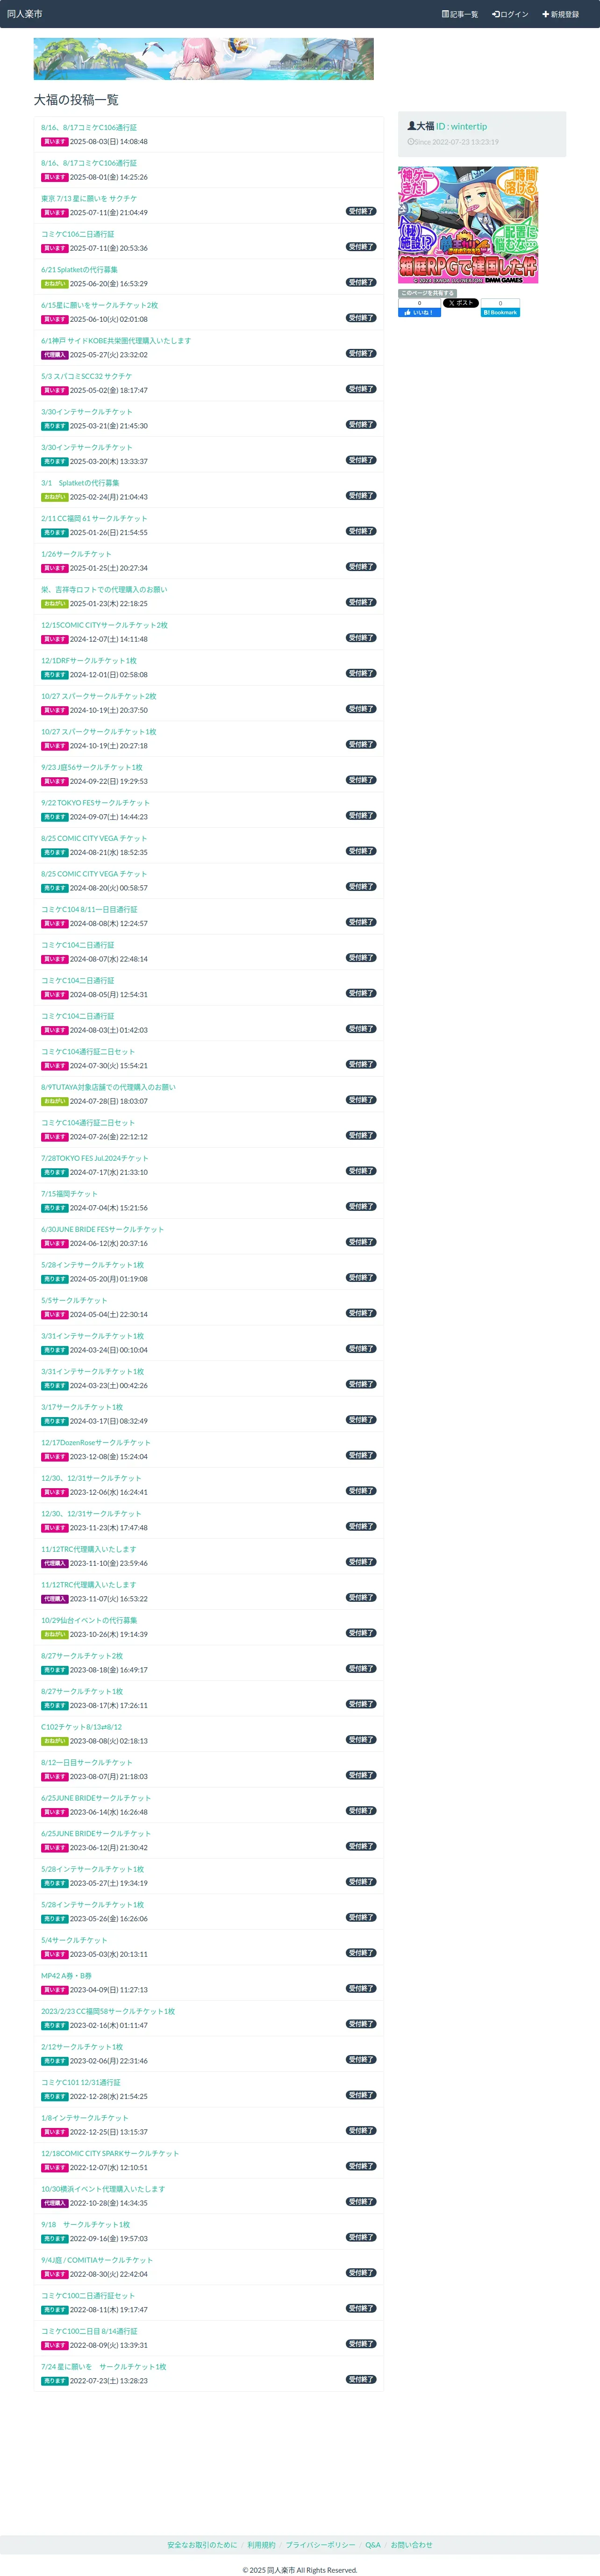The width and height of the screenshot is (600, 2576).
Task: Open the 2/11 CC福岡 61 サークルチケット post
Action: coord(94,518)
